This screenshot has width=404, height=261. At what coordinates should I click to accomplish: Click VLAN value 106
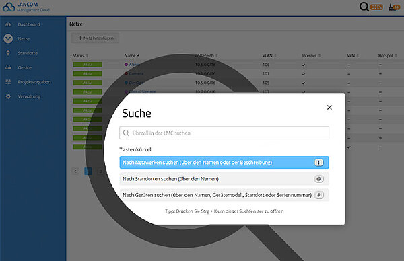(x=266, y=65)
